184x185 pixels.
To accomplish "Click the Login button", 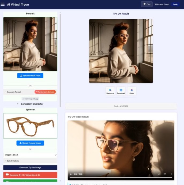I will click(x=175, y=4).
